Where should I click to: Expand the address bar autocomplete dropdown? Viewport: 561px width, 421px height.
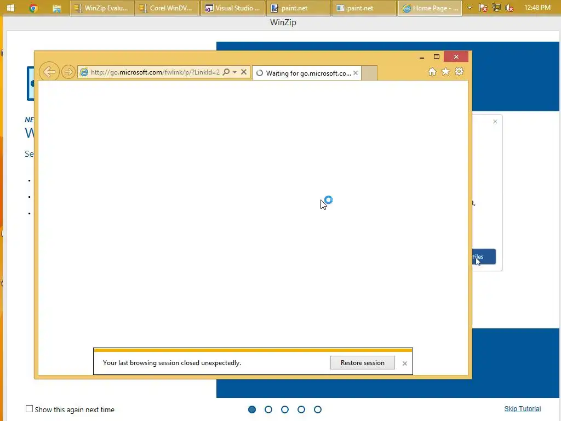(x=234, y=72)
